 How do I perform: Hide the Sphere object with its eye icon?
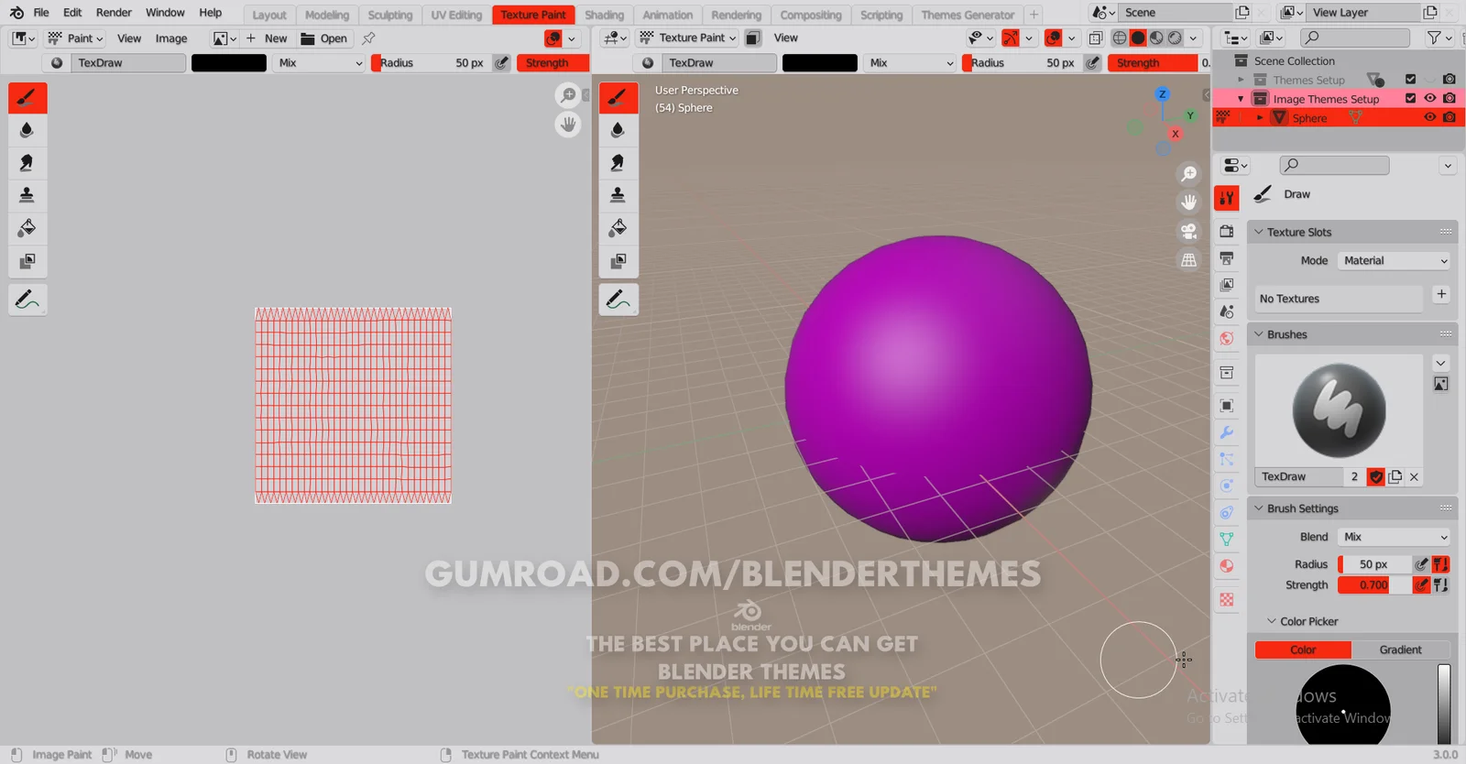[x=1429, y=117]
